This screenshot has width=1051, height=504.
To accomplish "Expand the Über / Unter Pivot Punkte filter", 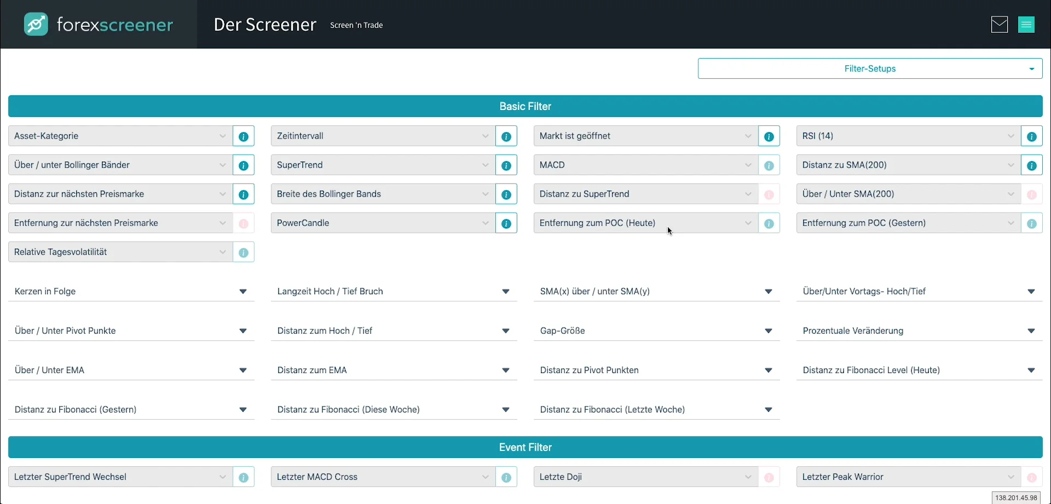I will tap(132, 331).
